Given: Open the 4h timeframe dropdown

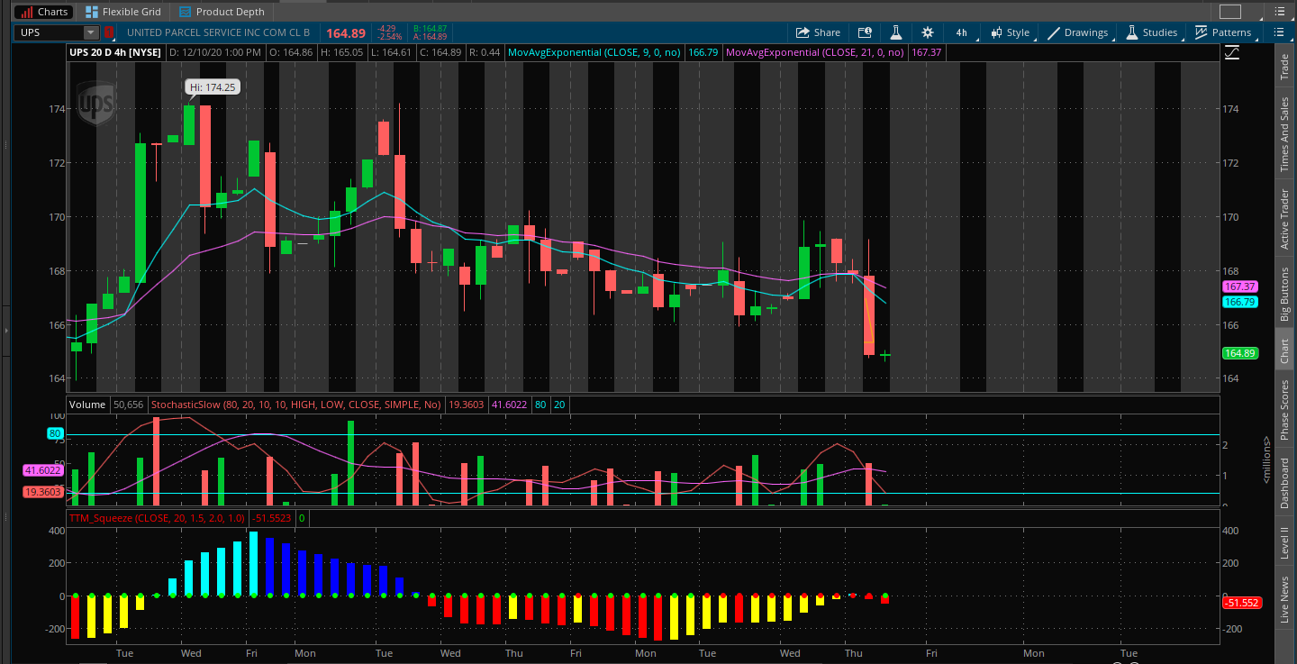Looking at the screenshot, I should click(962, 32).
